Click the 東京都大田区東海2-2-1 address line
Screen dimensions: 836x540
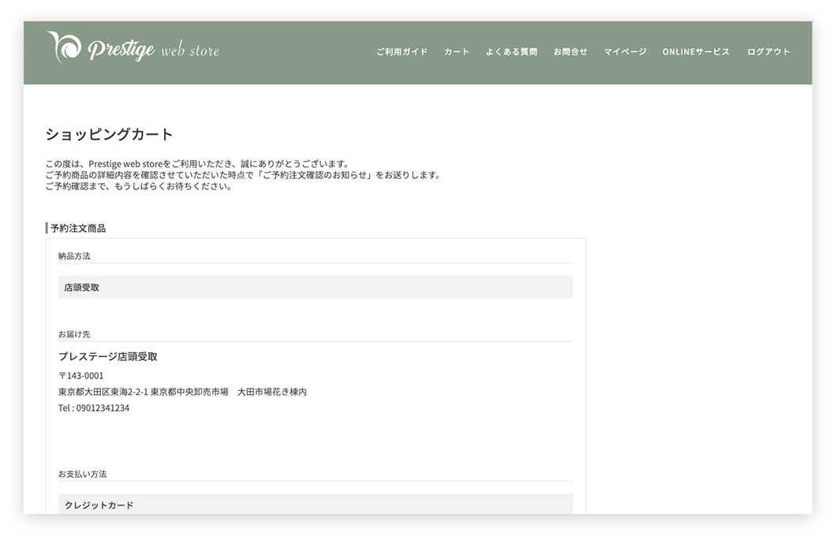182,392
